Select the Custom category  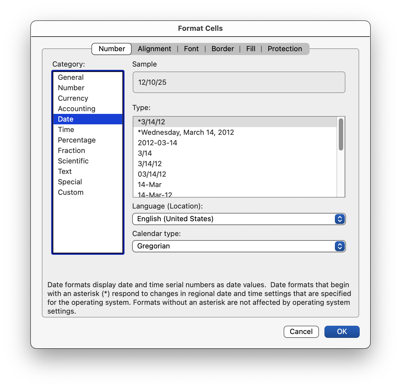point(71,192)
